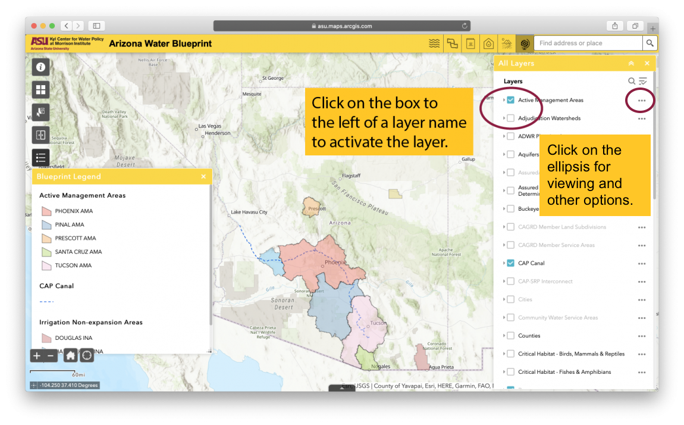Expand the Cities layer
The image size is (684, 425).
(x=504, y=299)
